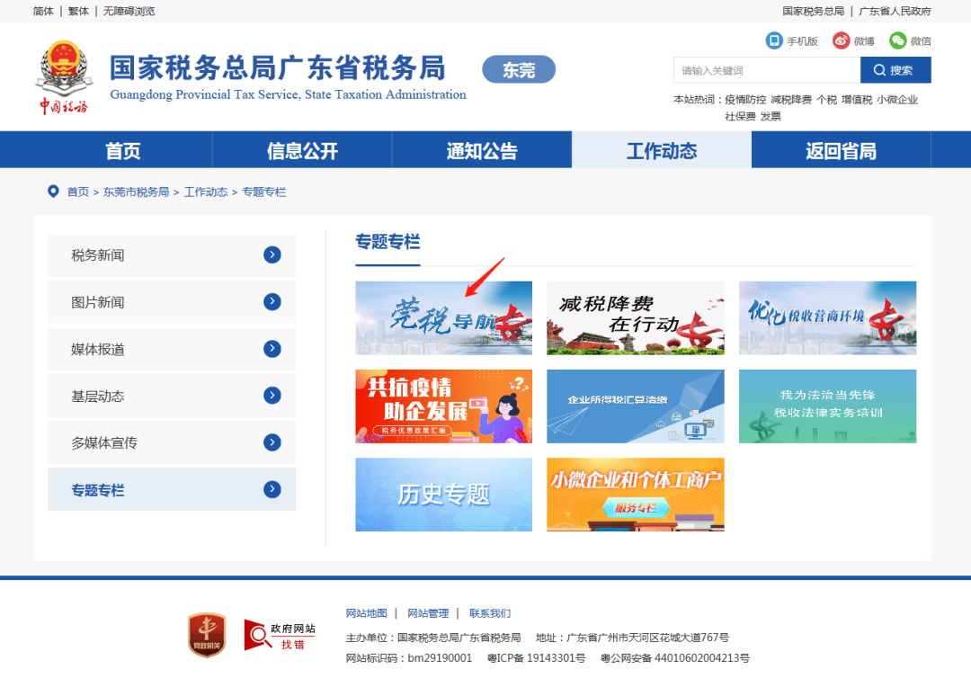Click the 工作动态 breadcrumb link
The image size is (971, 678).
pos(206,192)
